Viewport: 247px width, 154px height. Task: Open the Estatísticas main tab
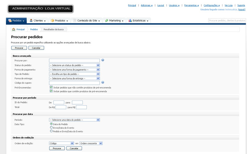pos(138,20)
